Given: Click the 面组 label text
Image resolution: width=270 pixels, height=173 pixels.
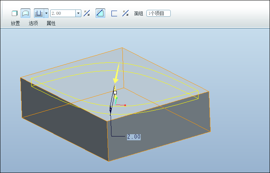Looking at the screenshot, I should pos(139,13).
